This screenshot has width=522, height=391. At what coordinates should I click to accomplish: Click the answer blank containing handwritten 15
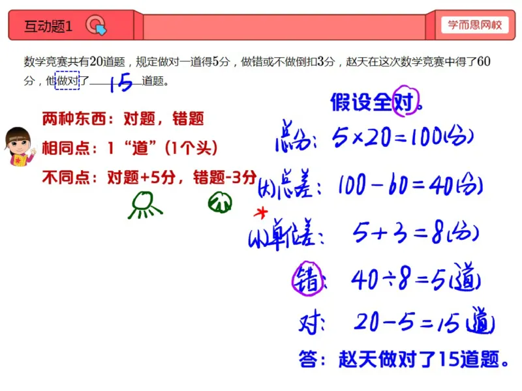pos(116,82)
